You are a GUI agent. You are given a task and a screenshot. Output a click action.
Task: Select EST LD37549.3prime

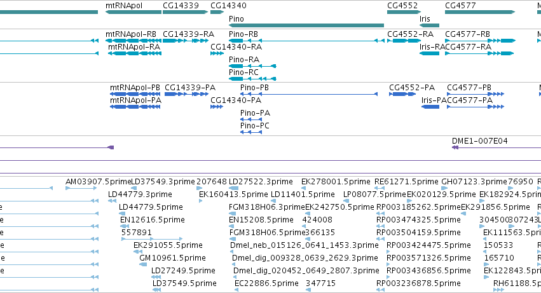163,182
